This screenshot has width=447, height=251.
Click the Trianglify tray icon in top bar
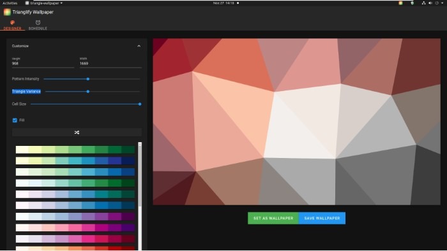pos(400,3)
